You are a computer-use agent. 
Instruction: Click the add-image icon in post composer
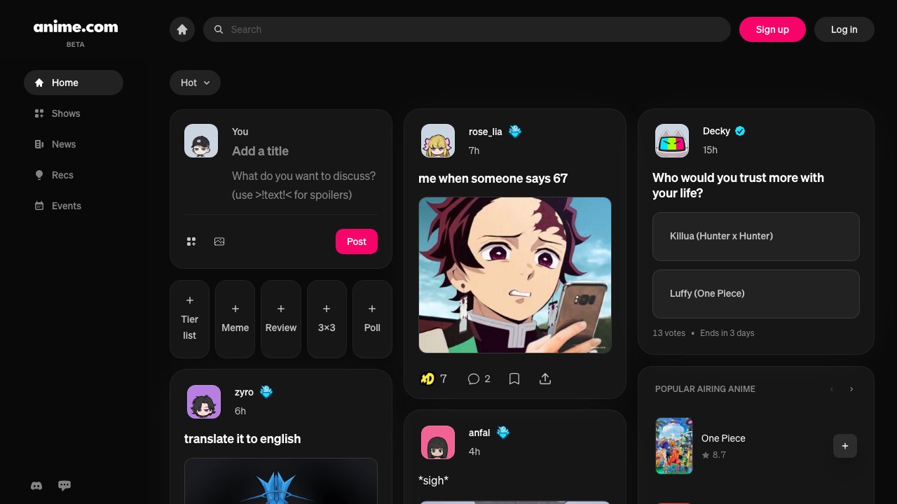(x=219, y=241)
